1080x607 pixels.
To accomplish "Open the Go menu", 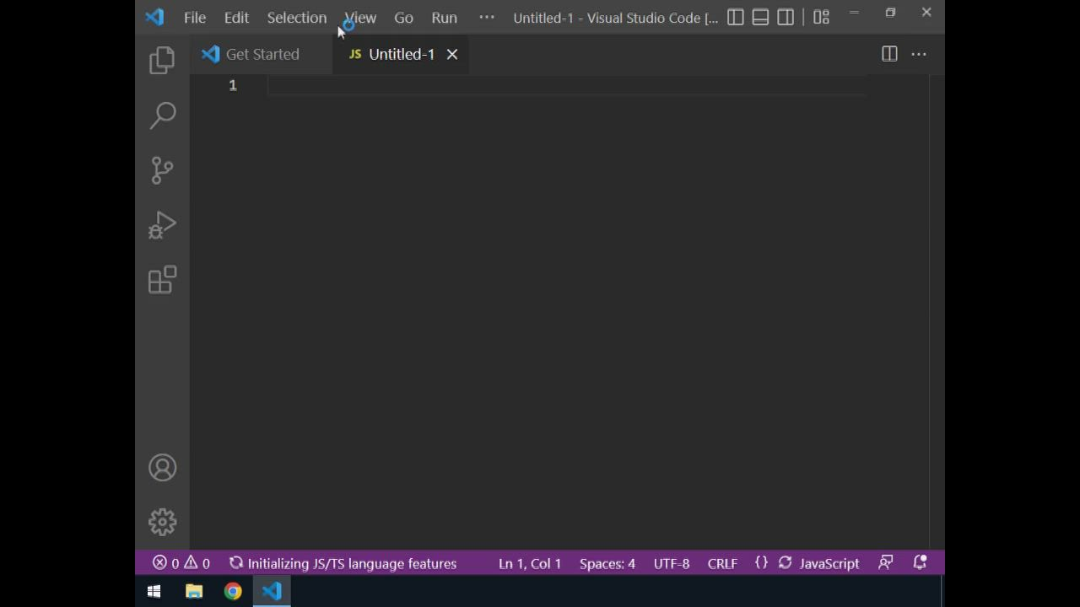I will click(403, 18).
